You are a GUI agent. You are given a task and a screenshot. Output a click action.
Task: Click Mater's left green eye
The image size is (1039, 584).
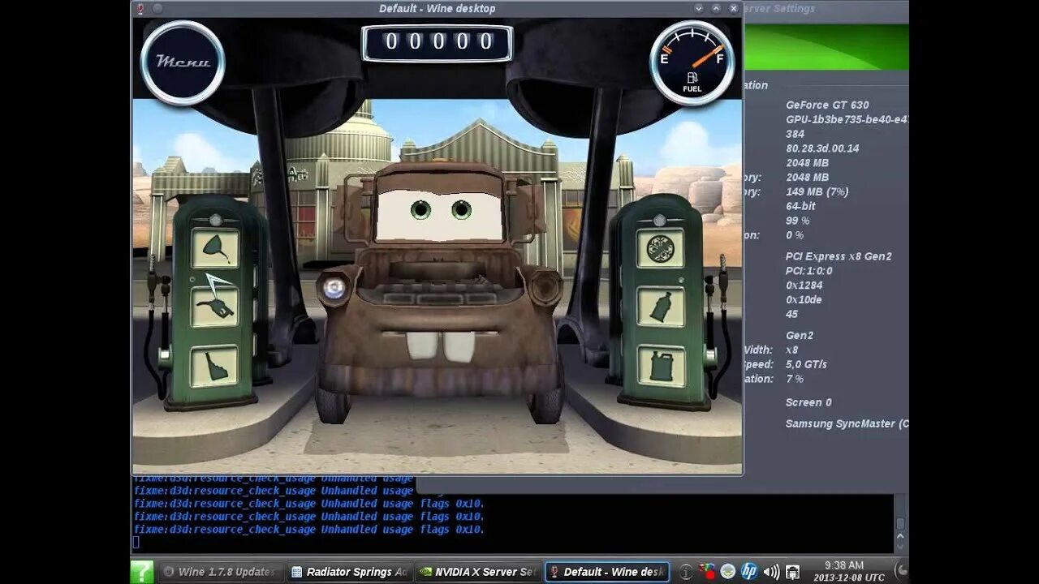(420, 209)
